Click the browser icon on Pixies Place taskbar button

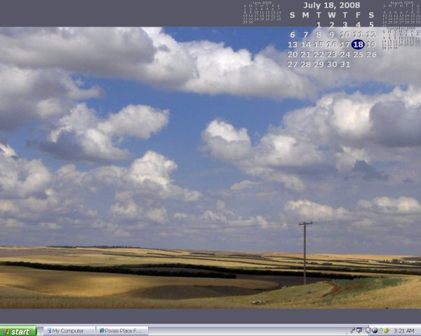[x=102, y=331]
